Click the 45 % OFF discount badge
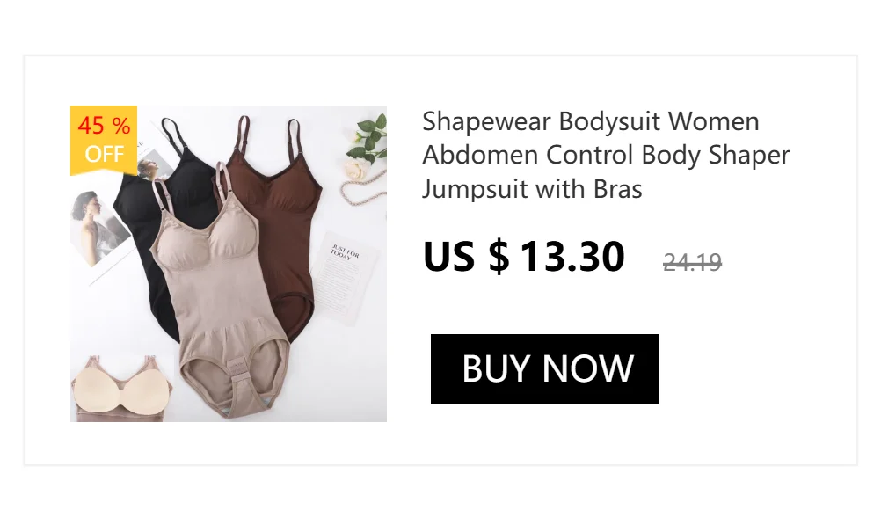This screenshot has width=881, height=510. 104,139
